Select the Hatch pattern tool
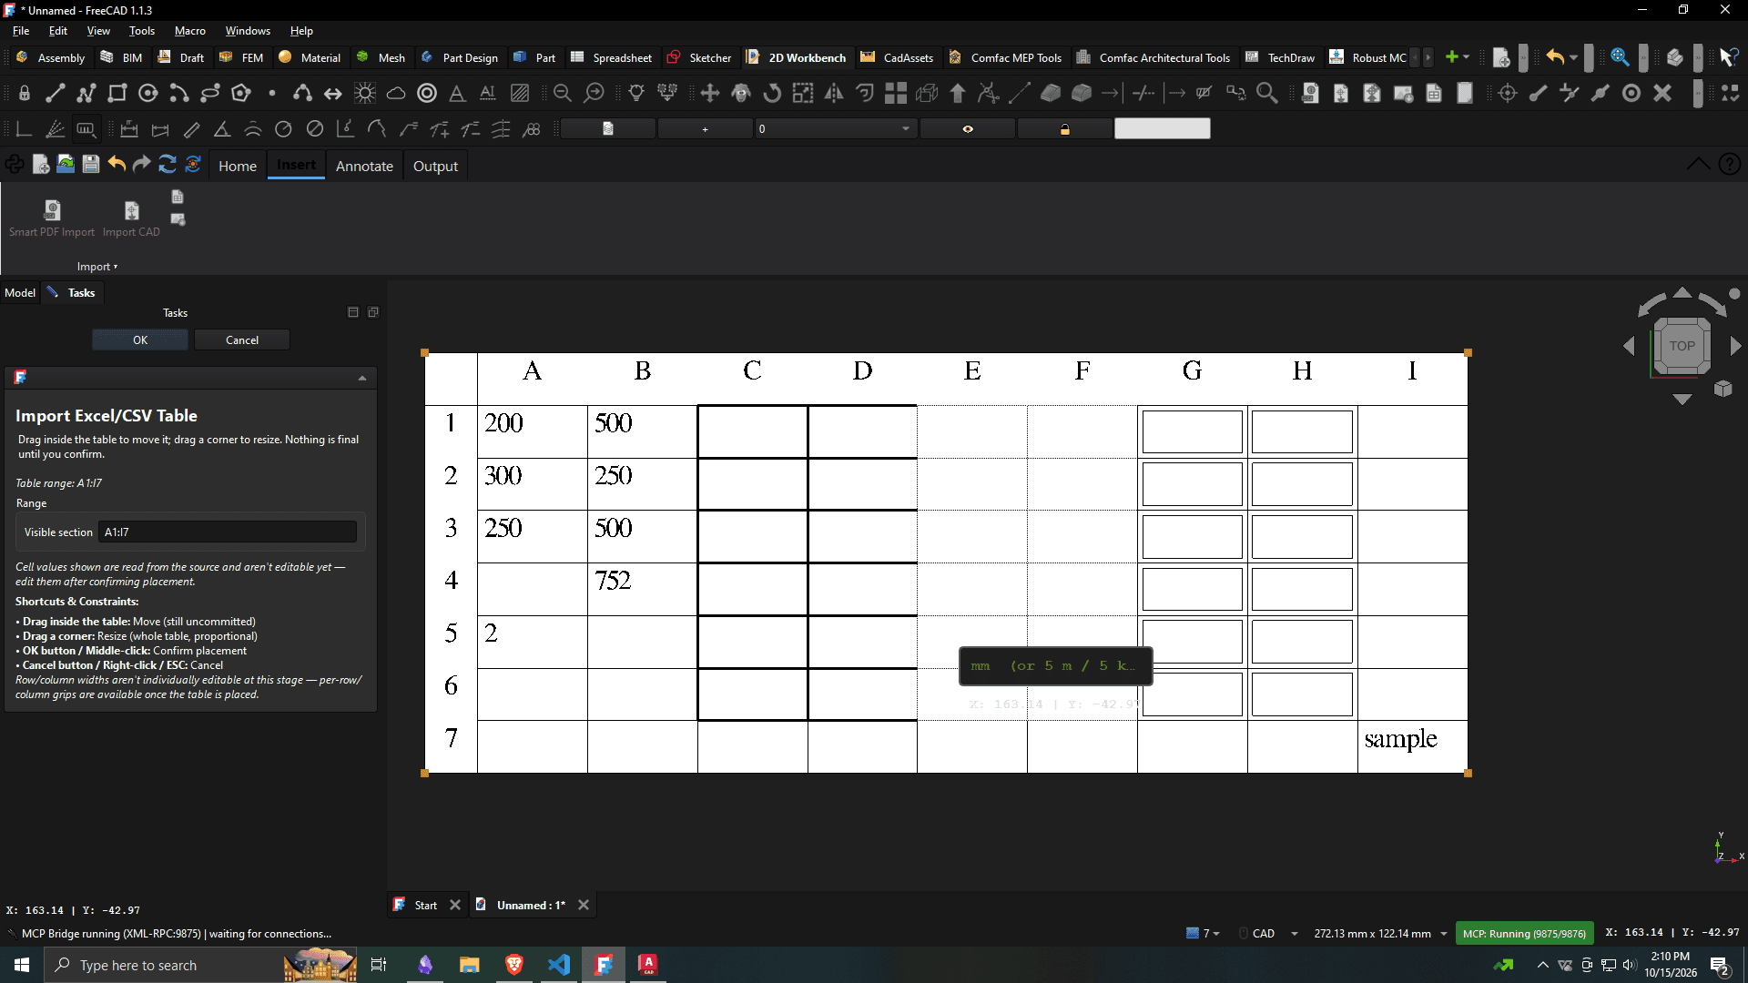The height and width of the screenshot is (983, 1748). [520, 93]
